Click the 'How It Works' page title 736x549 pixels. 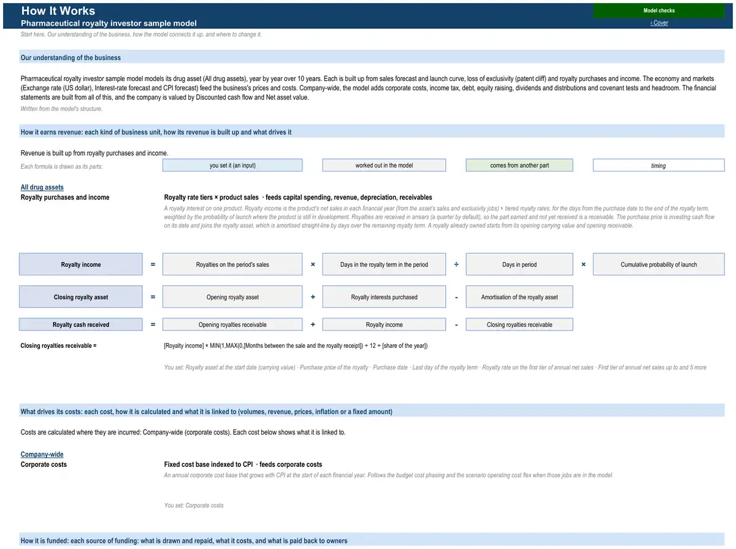[x=58, y=10]
